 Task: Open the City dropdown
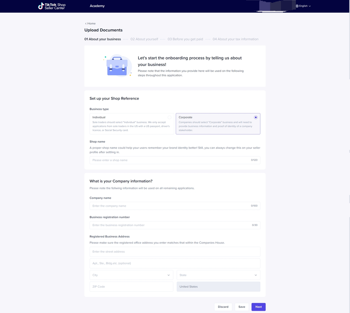[131, 275]
